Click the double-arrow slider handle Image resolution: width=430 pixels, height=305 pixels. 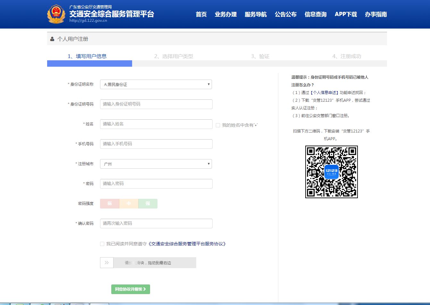(106, 263)
